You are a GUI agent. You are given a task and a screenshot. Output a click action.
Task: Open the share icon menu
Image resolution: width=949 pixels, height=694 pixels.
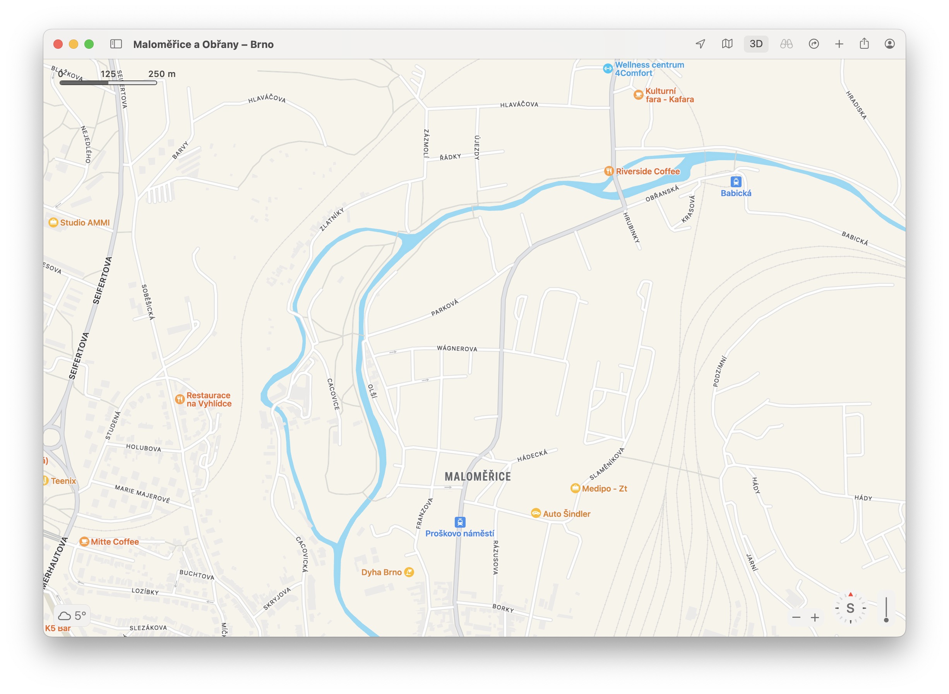864,44
